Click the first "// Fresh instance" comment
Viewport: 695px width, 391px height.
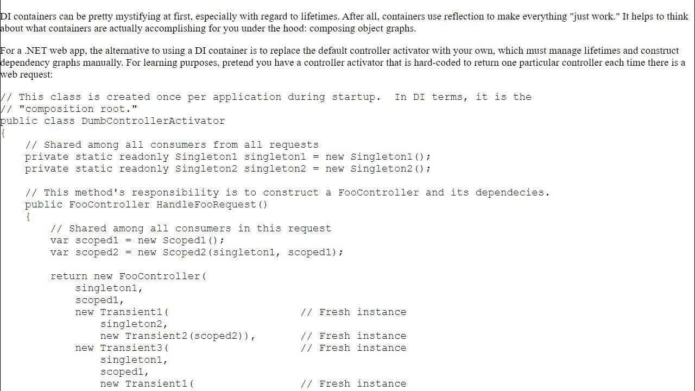[353, 312]
